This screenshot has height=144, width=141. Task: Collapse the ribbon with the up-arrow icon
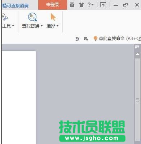[x=103, y=5]
